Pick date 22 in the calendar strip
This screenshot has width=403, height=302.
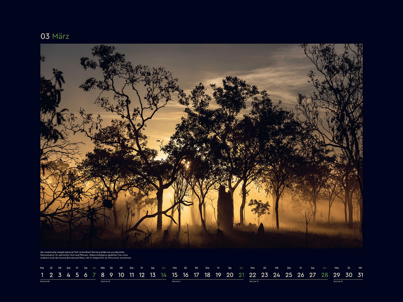tap(252, 275)
